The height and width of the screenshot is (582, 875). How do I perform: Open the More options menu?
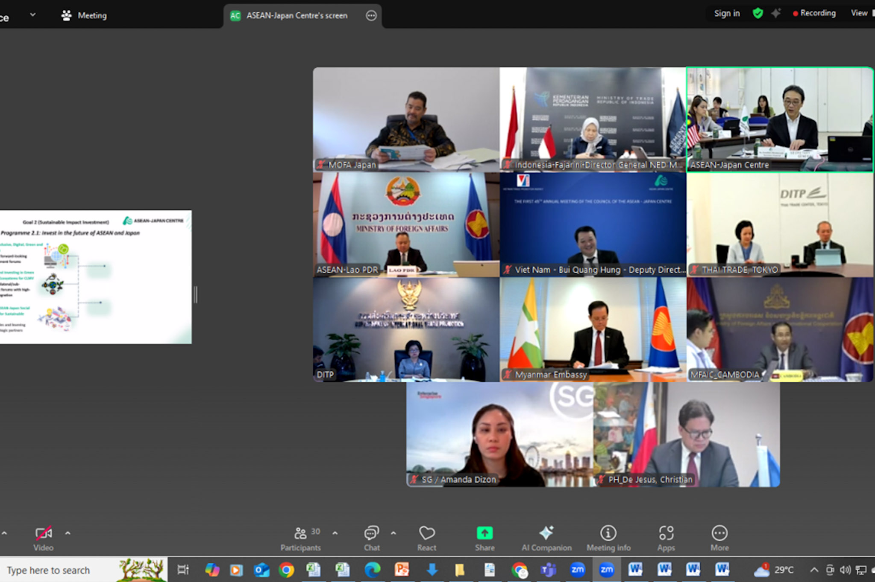point(719,538)
